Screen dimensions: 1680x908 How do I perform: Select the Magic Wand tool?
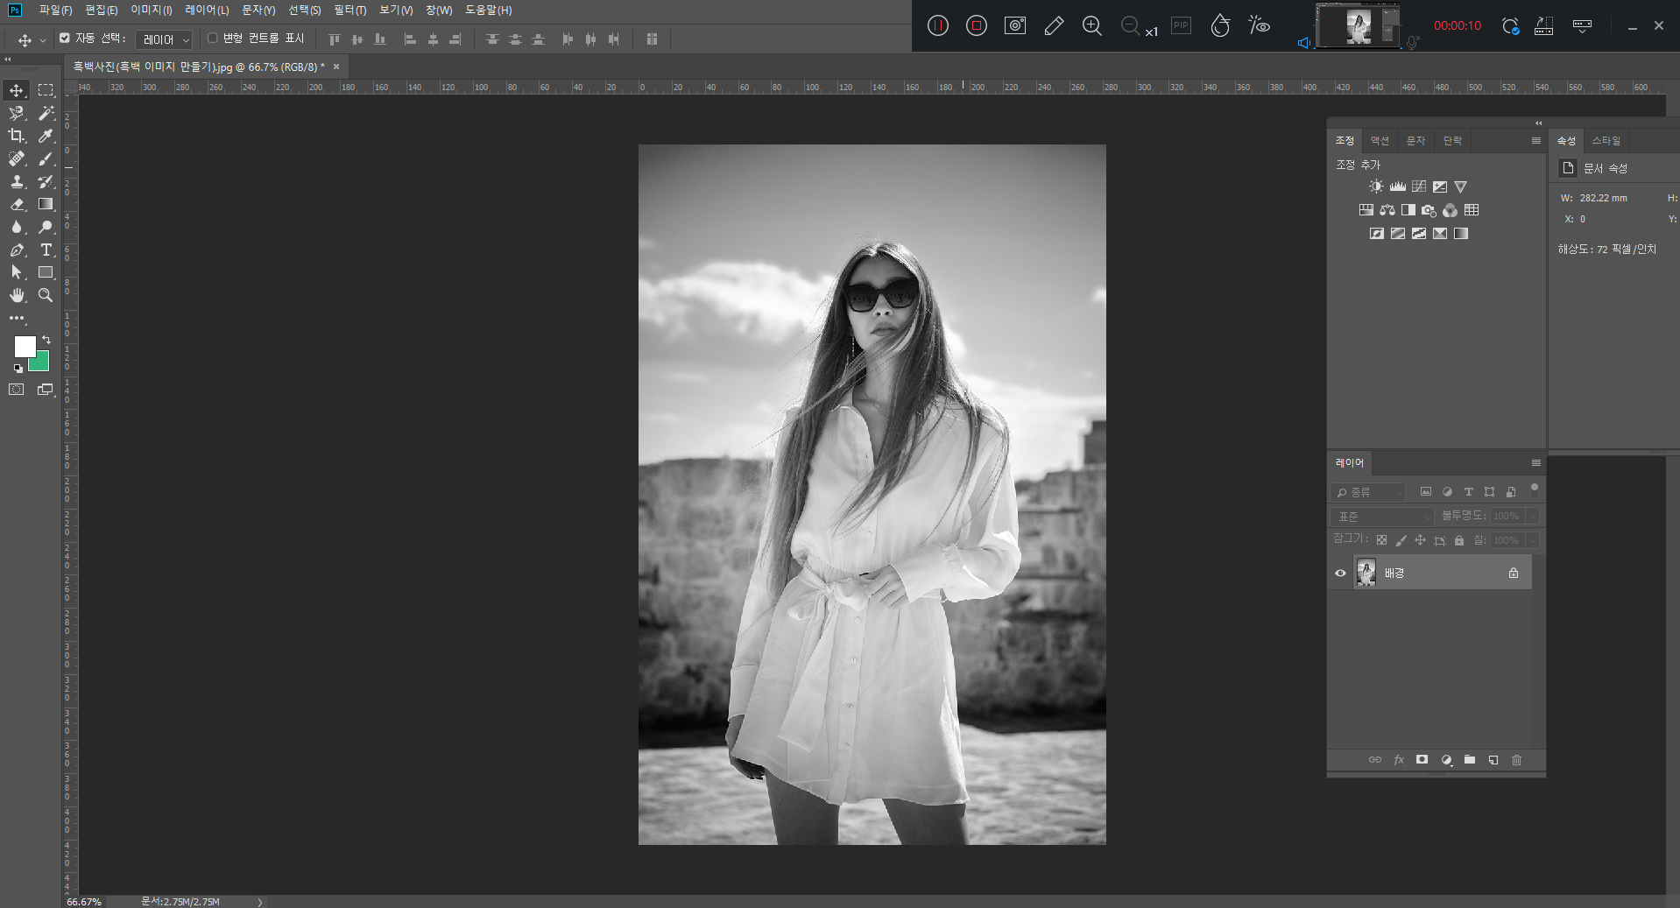tap(46, 113)
